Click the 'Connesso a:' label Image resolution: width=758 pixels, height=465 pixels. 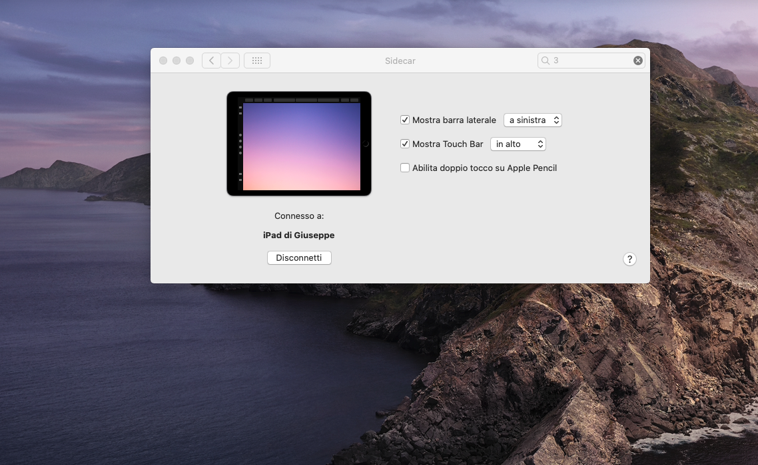click(x=299, y=216)
